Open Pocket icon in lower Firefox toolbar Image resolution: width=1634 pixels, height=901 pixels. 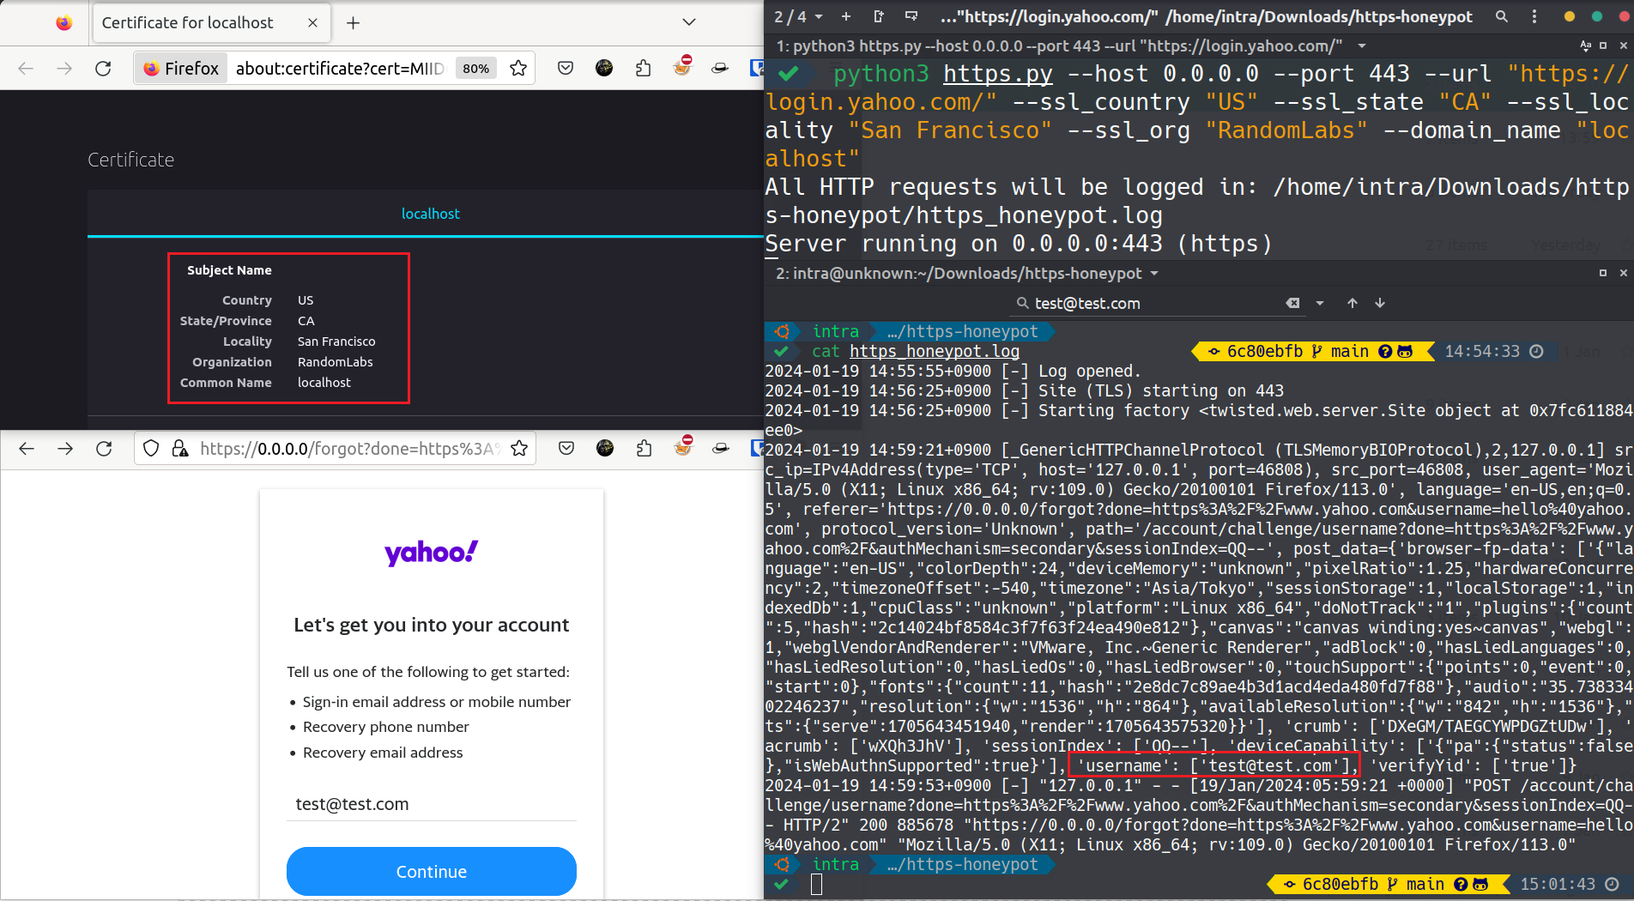click(566, 449)
